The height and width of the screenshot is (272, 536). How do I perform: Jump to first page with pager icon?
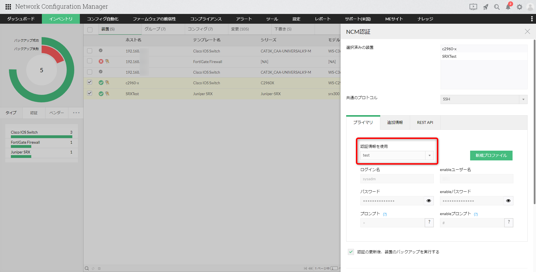pos(305,268)
